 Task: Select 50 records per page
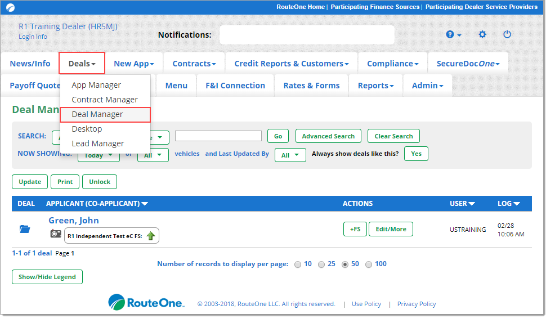click(x=344, y=264)
